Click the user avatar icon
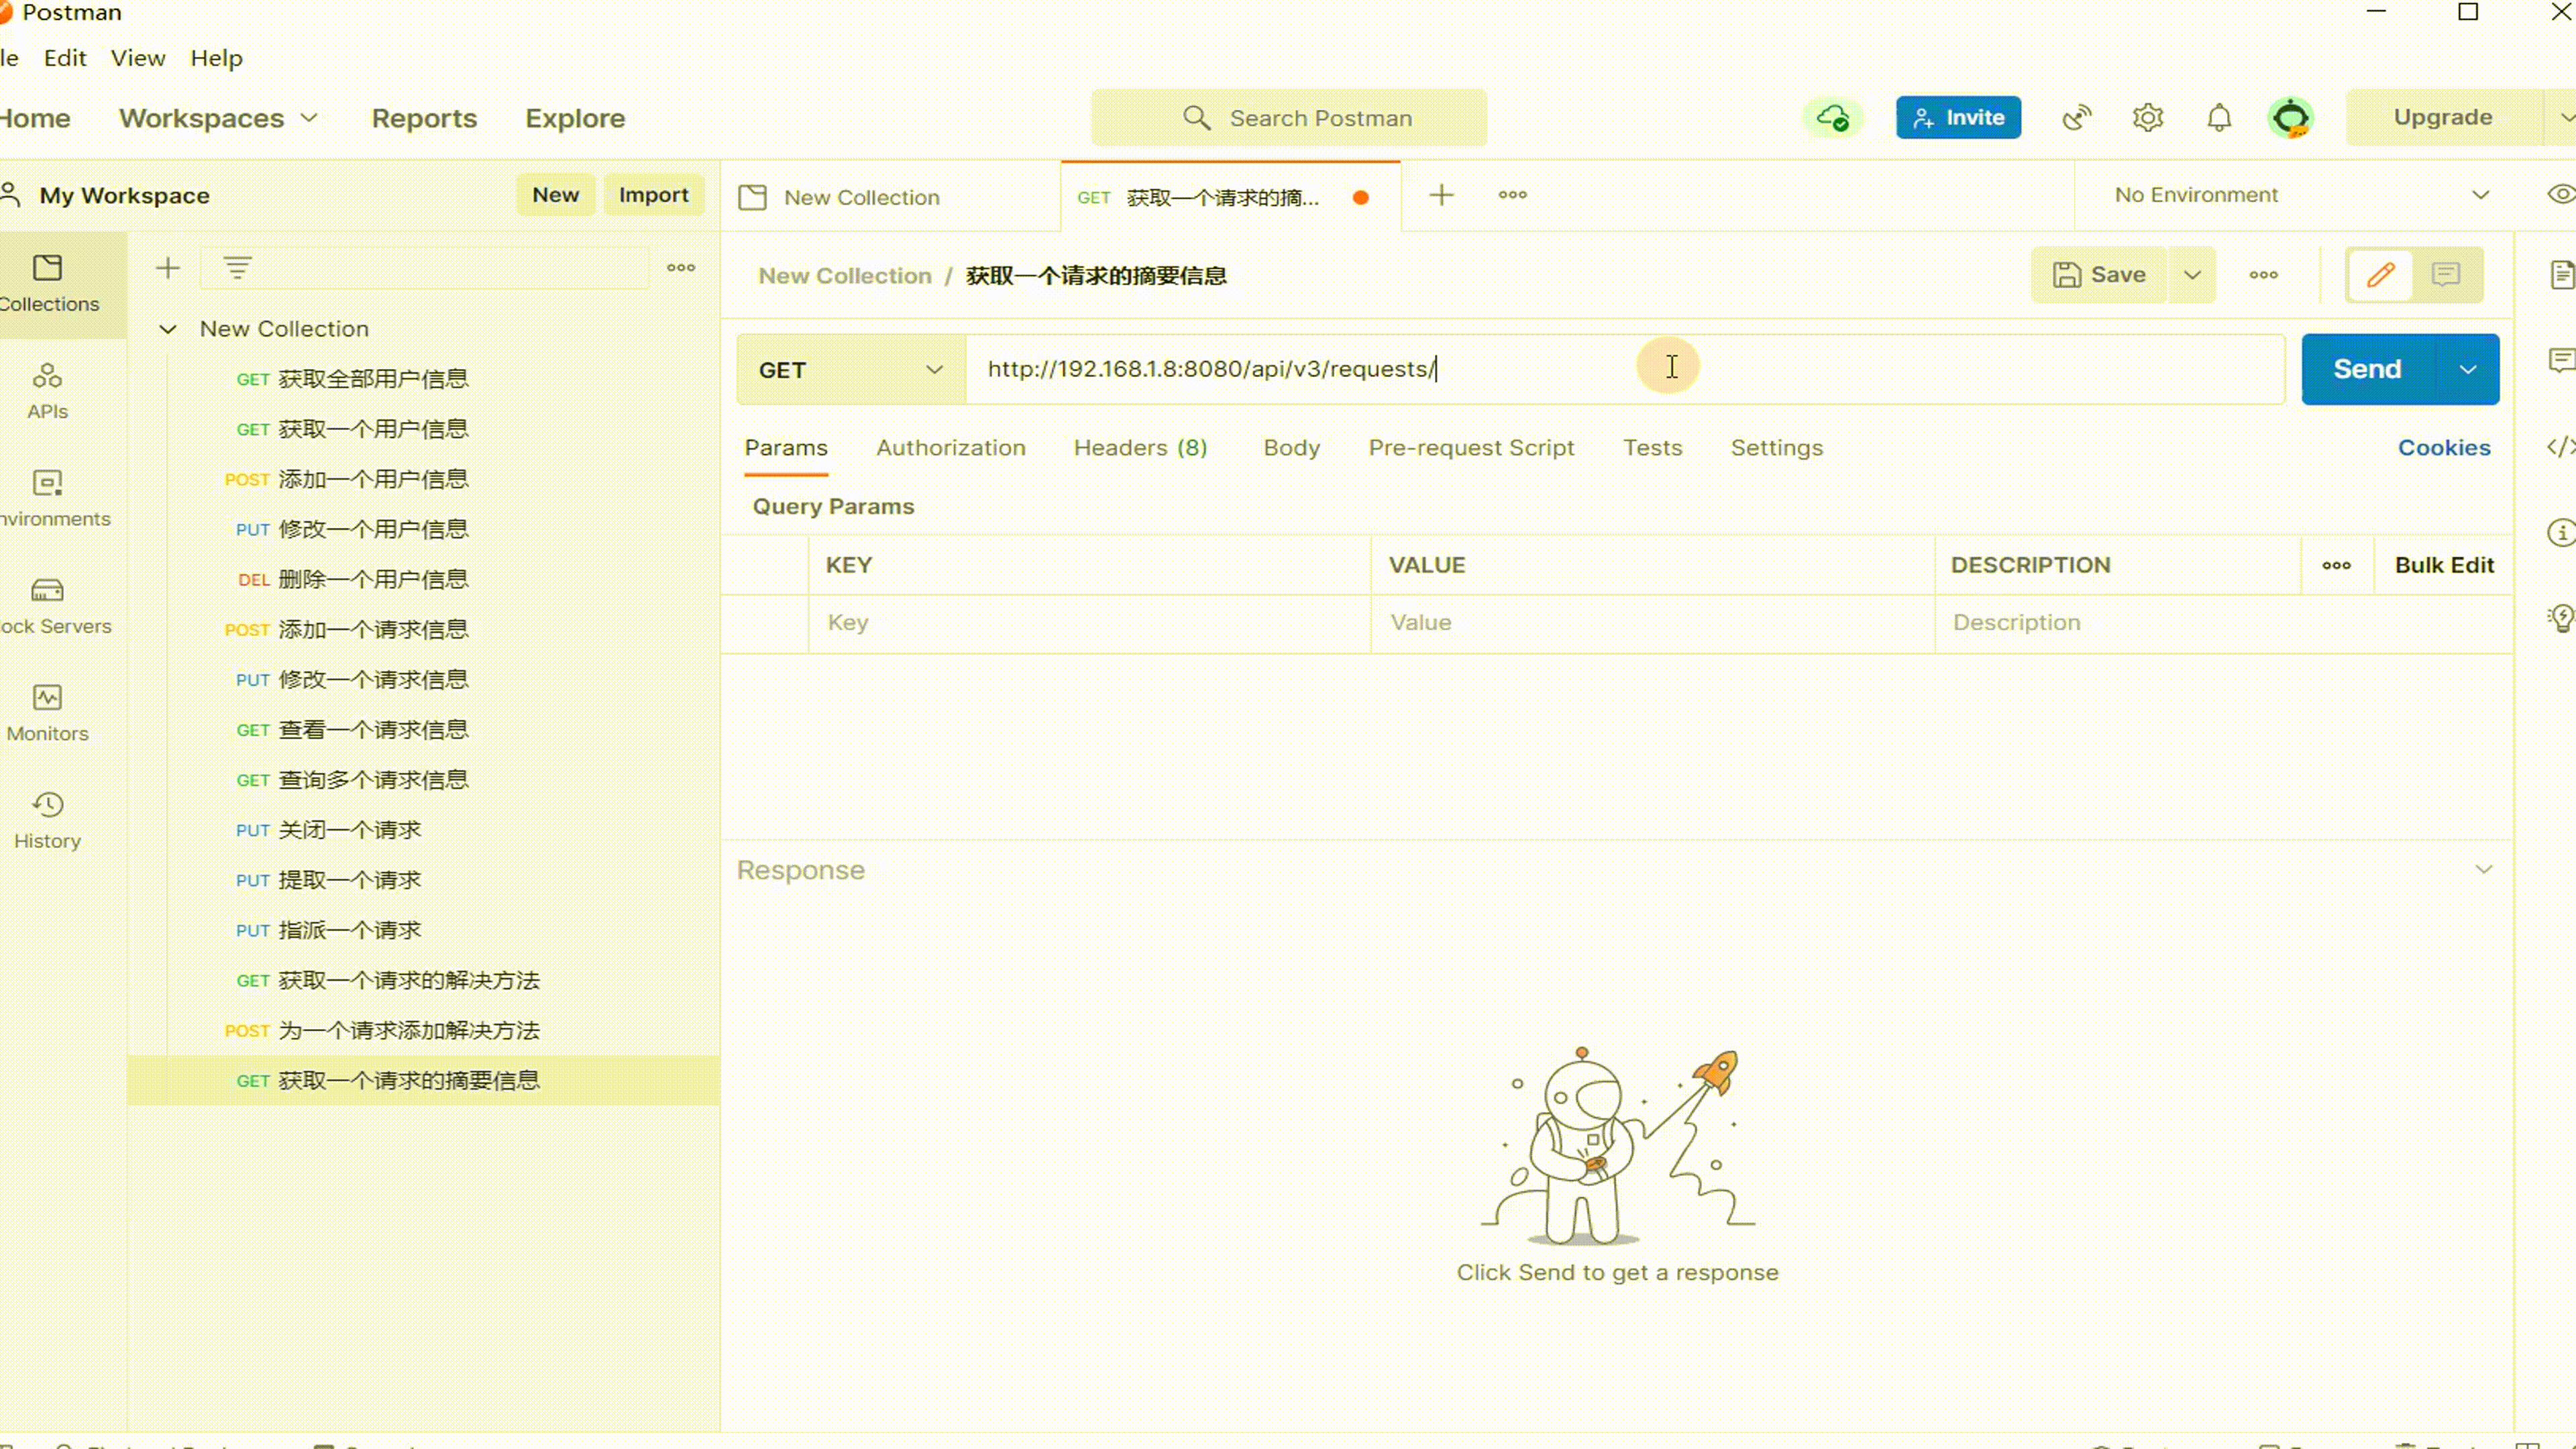This screenshot has height=1449, width=2576. (x=2291, y=118)
